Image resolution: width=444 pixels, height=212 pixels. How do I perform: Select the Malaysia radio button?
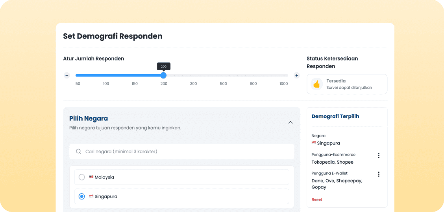click(81, 177)
